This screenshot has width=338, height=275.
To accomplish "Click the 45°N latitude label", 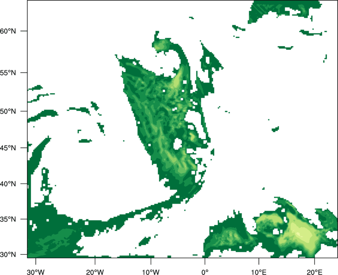I will (8, 148).
